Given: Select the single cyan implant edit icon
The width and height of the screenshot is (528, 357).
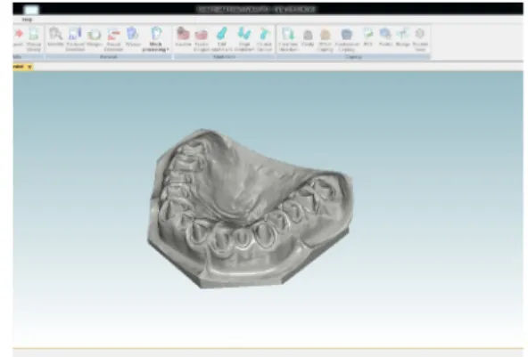Looking at the screenshot, I should pos(221,34).
